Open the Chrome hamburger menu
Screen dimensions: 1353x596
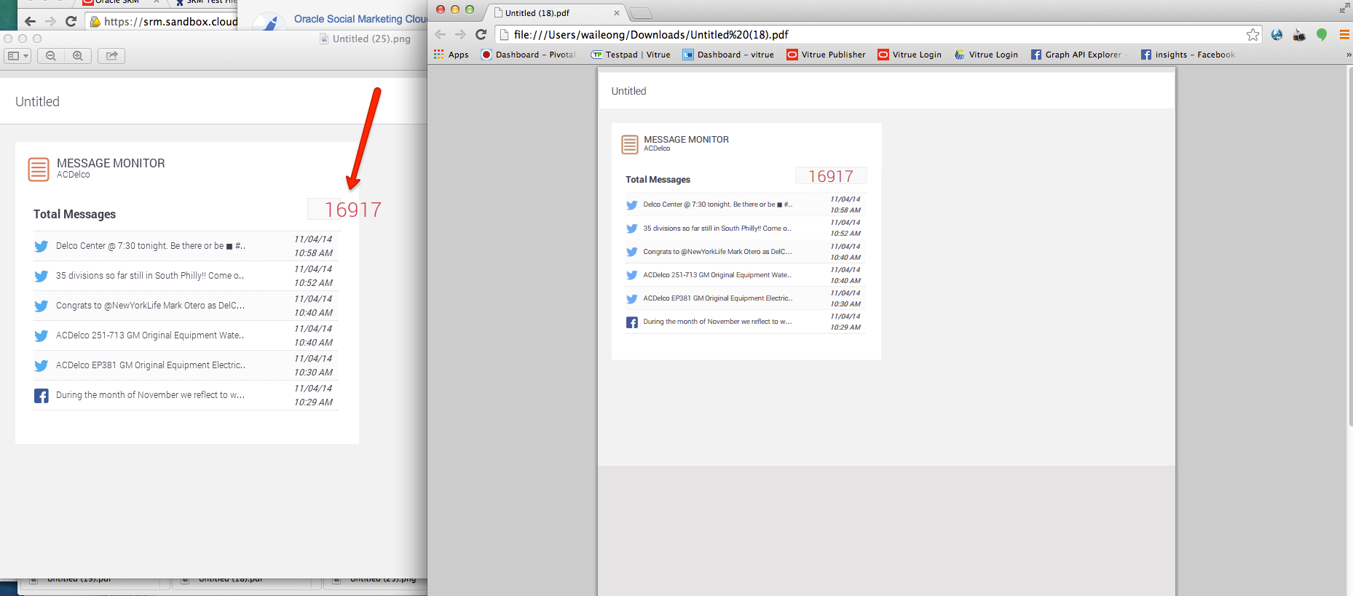coord(1344,34)
